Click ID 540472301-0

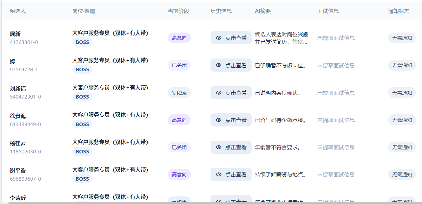tap(25, 97)
